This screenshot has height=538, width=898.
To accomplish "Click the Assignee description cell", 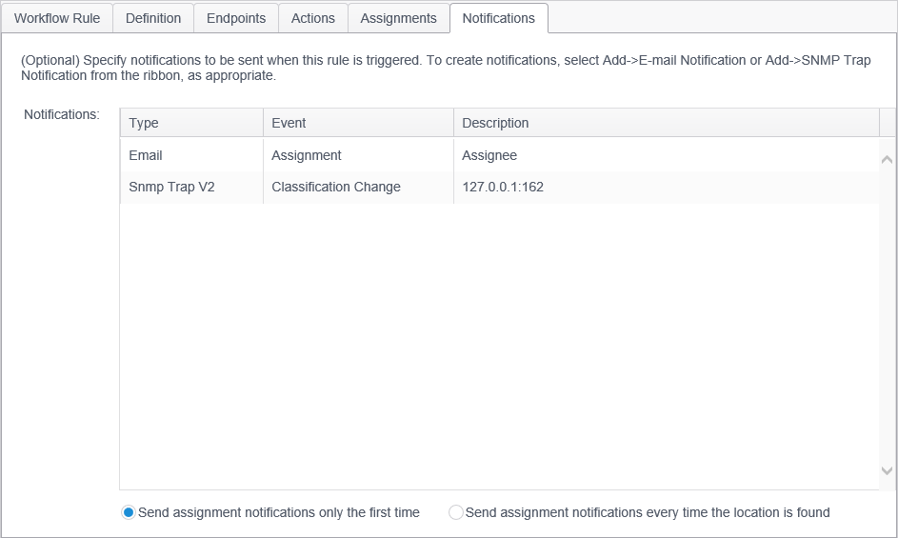I will tap(489, 155).
